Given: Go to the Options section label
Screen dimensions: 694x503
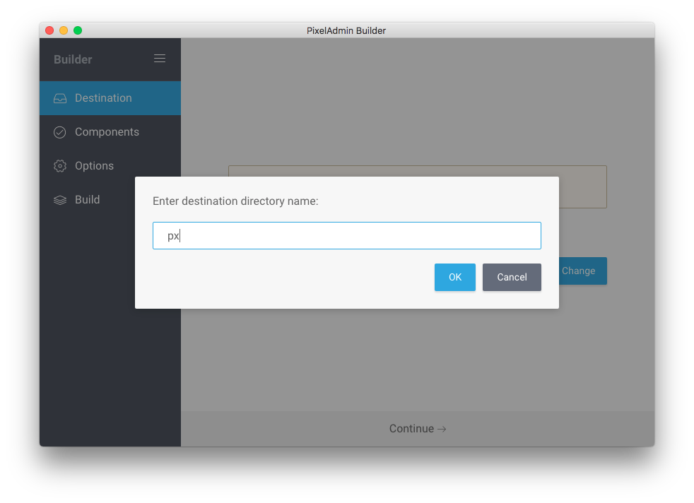Looking at the screenshot, I should 94,166.
